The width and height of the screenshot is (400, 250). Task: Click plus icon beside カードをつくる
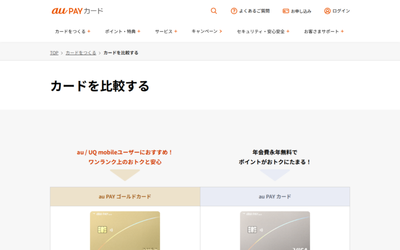(89, 32)
